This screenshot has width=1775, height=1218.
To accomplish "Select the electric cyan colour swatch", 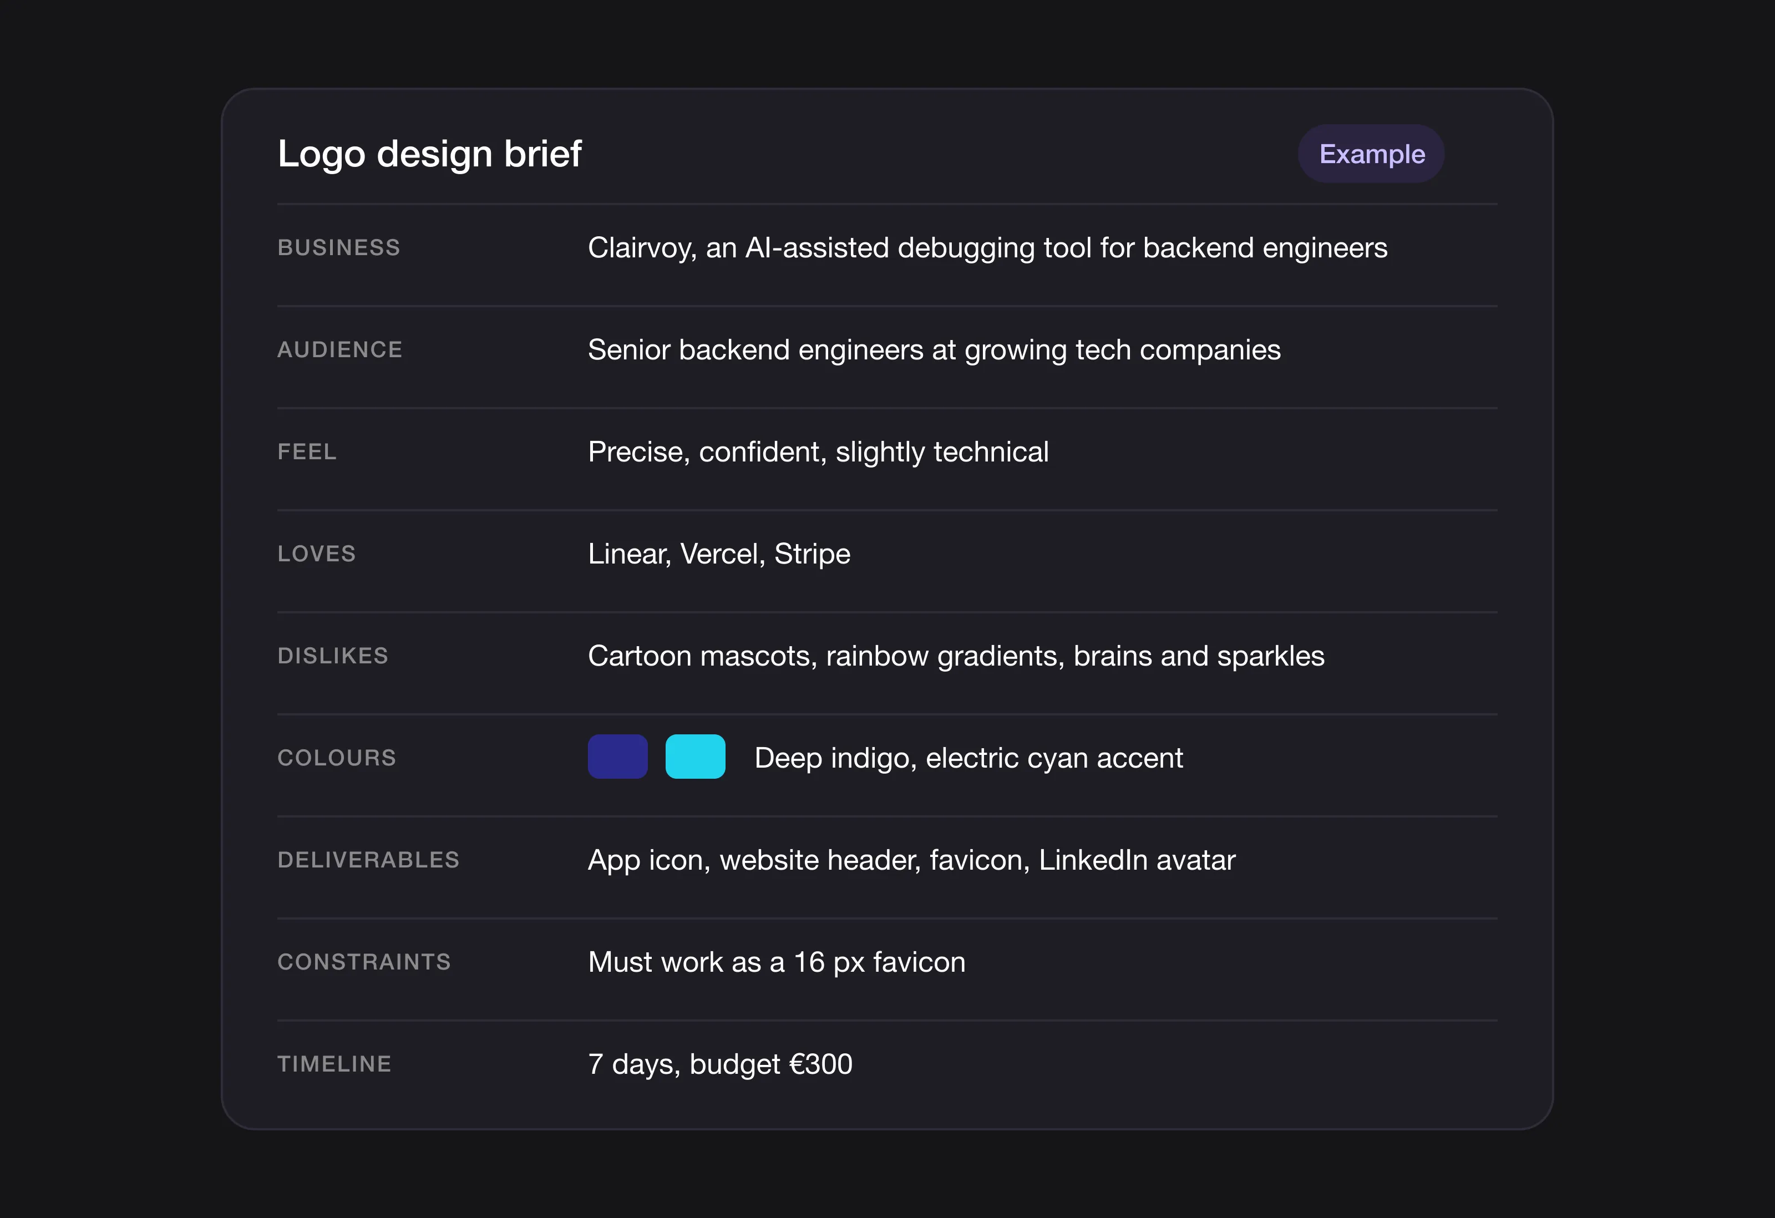I will pyautogui.click(x=695, y=757).
